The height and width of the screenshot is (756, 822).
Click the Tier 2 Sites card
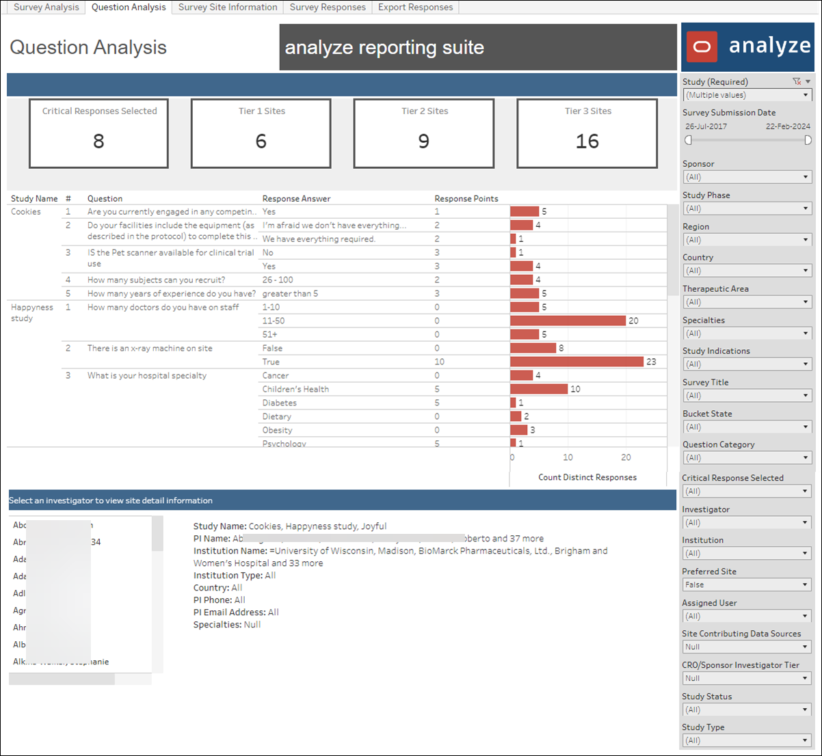(424, 133)
